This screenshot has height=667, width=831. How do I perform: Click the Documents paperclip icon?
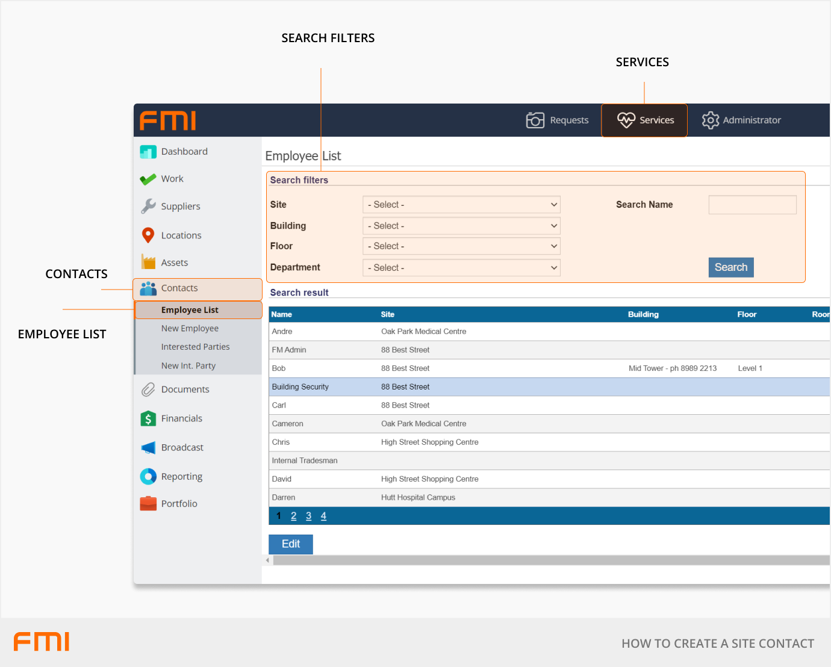tap(148, 390)
